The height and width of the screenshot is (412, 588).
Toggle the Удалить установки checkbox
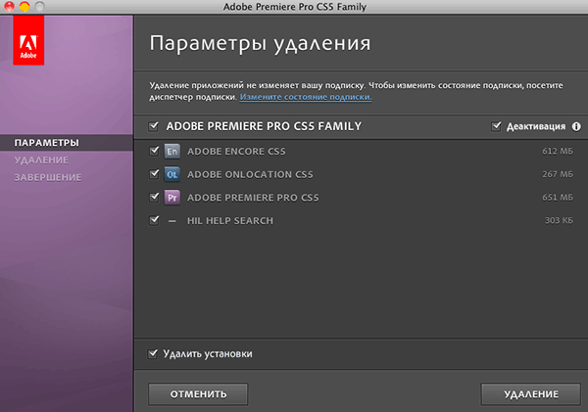tap(153, 353)
